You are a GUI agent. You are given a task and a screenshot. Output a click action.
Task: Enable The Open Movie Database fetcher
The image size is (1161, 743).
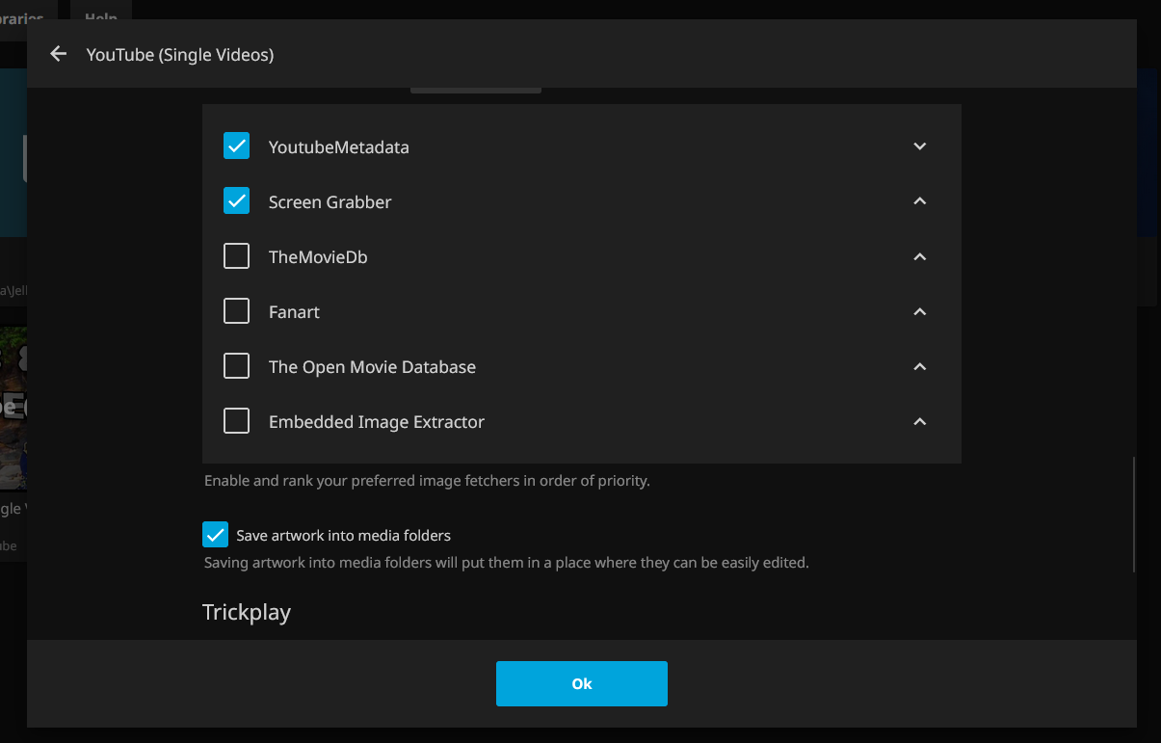tap(236, 366)
